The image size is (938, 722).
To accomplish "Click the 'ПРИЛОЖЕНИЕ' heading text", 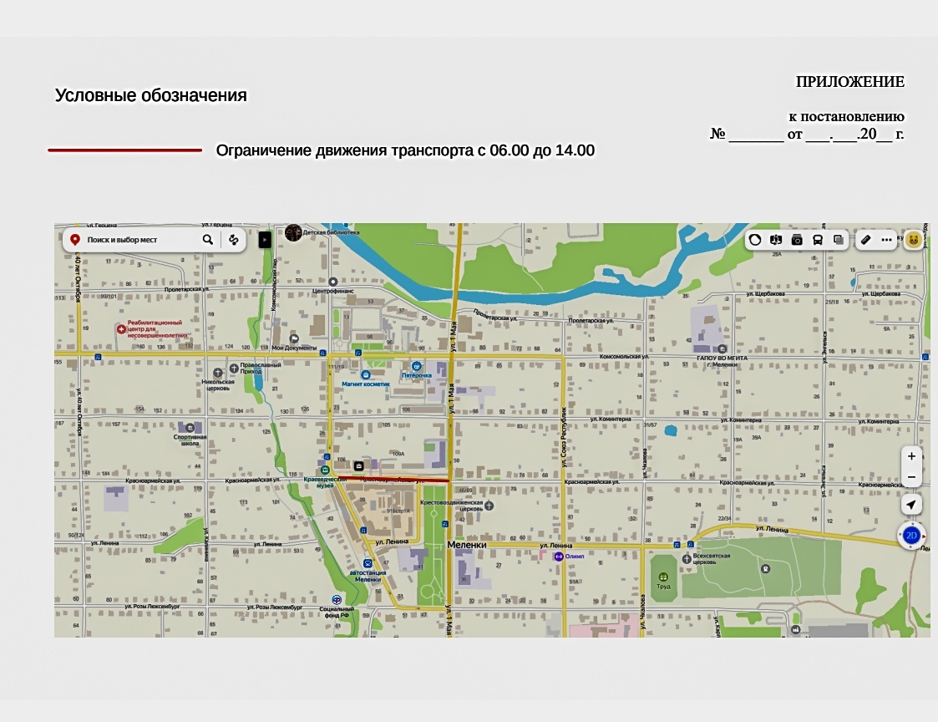I will pyautogui.click(x=849, y=81).
